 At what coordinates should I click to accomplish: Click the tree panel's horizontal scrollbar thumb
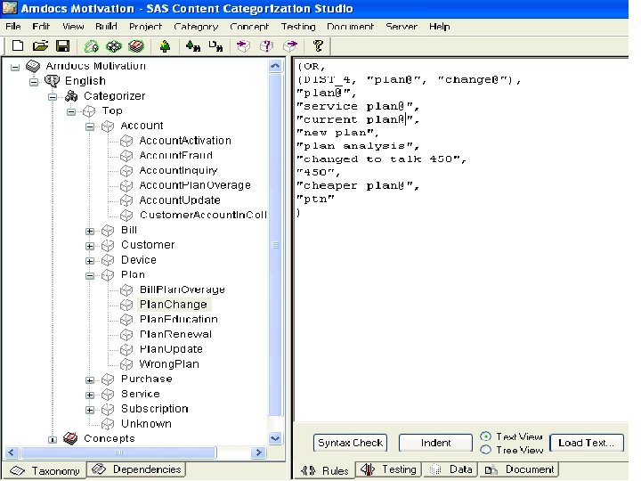(x=118, y=452)
